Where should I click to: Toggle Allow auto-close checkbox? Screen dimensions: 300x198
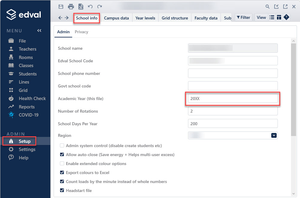62,154
